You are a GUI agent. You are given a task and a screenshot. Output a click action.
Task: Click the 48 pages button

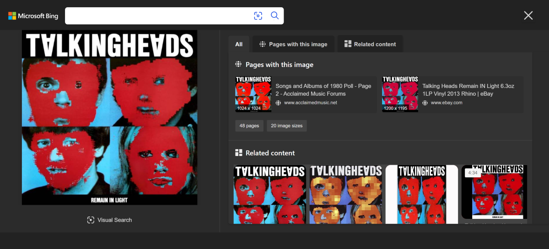click(x=249, y=125)
